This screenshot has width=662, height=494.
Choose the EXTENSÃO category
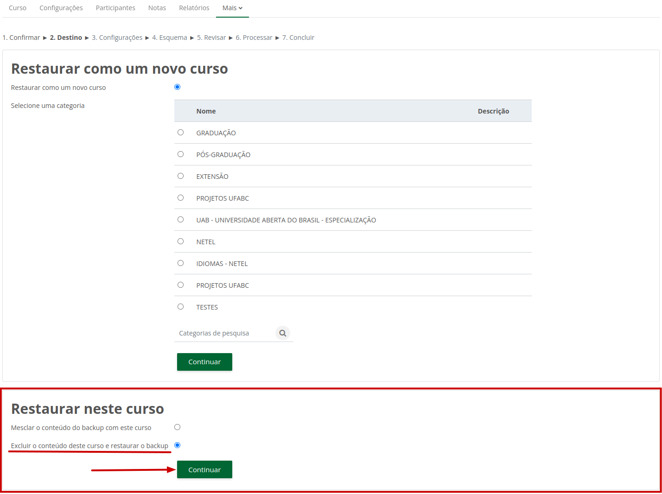click(181, 176)
